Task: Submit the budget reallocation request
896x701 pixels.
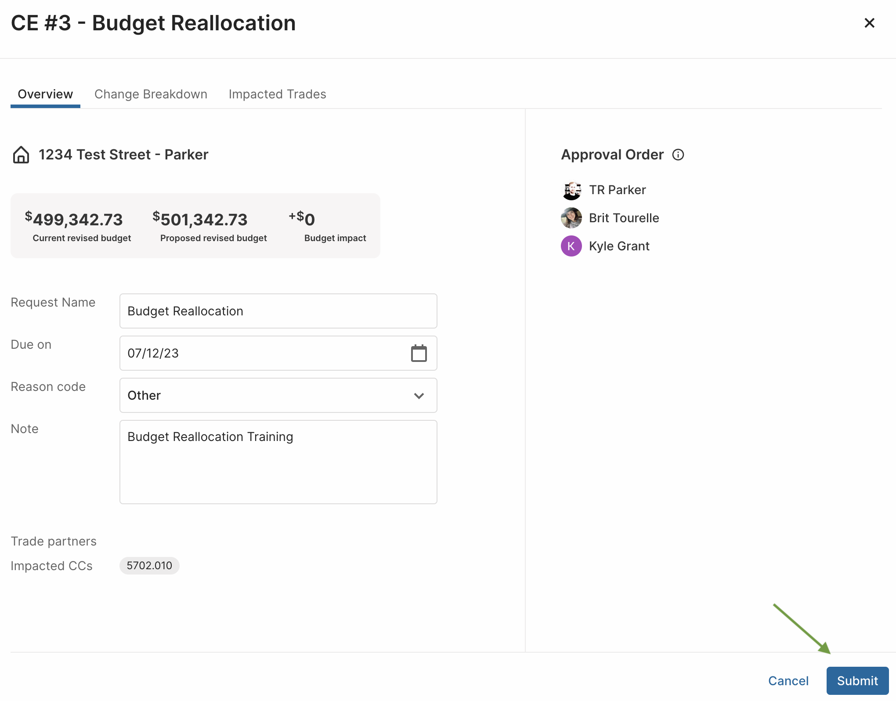Action: (x=857, y=681)
